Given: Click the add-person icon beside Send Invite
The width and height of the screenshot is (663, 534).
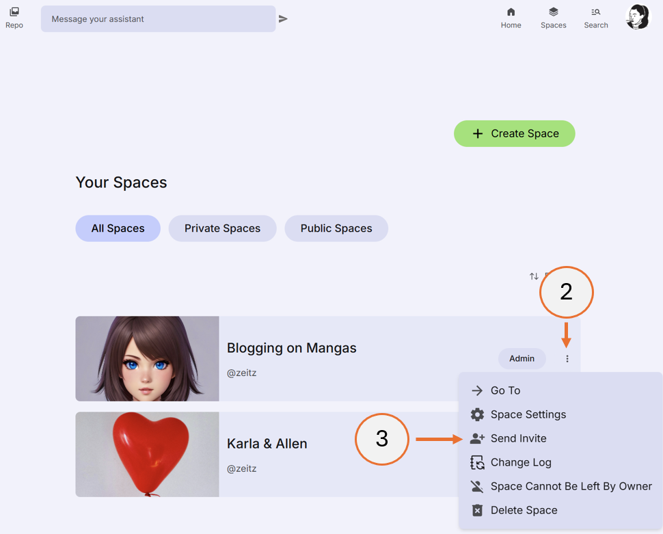Looking at the screenshot, I should (476, 438).
